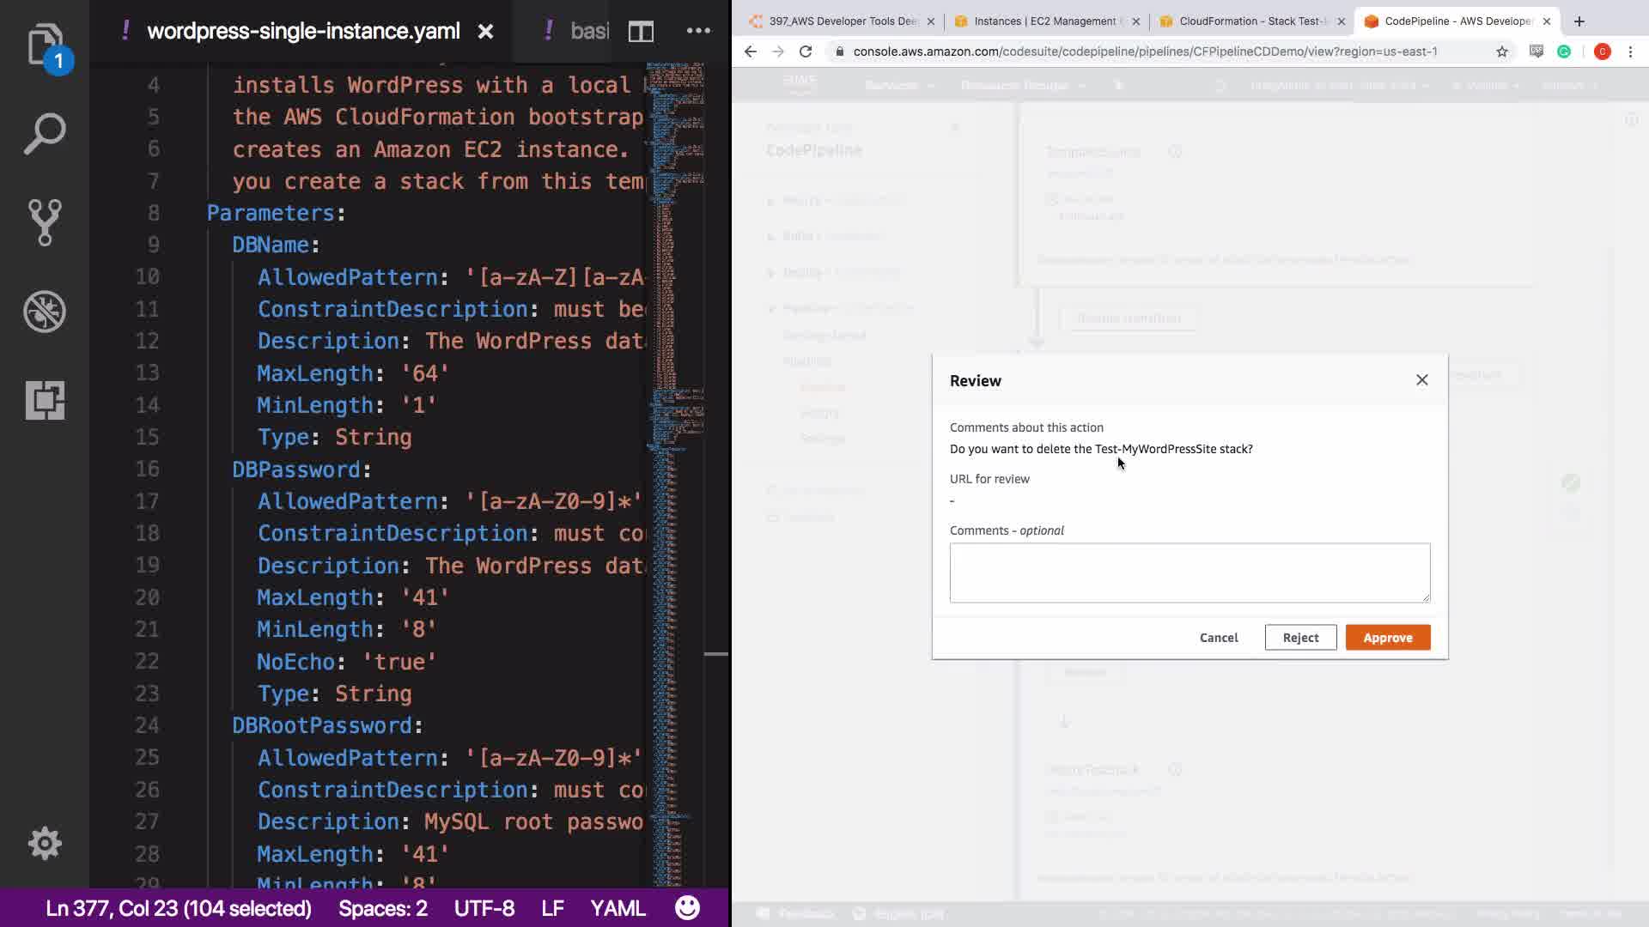Click the feedback smiley in status bar

(x=687, y=908)
